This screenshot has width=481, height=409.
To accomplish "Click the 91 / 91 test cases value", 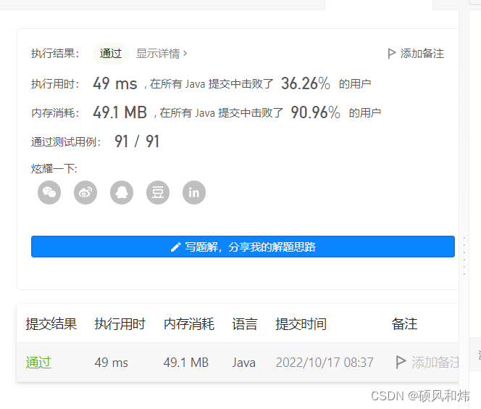I will (x=137, y=141).
